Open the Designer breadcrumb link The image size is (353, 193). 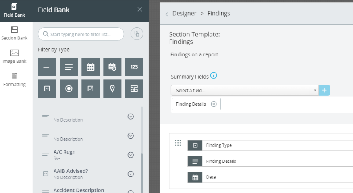click(184, 14)
